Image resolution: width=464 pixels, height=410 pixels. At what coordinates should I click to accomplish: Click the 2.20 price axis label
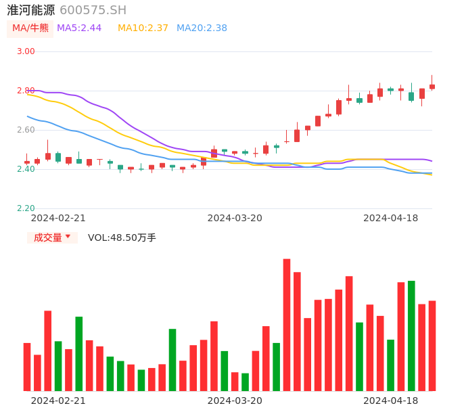click(x=26, y=208)
